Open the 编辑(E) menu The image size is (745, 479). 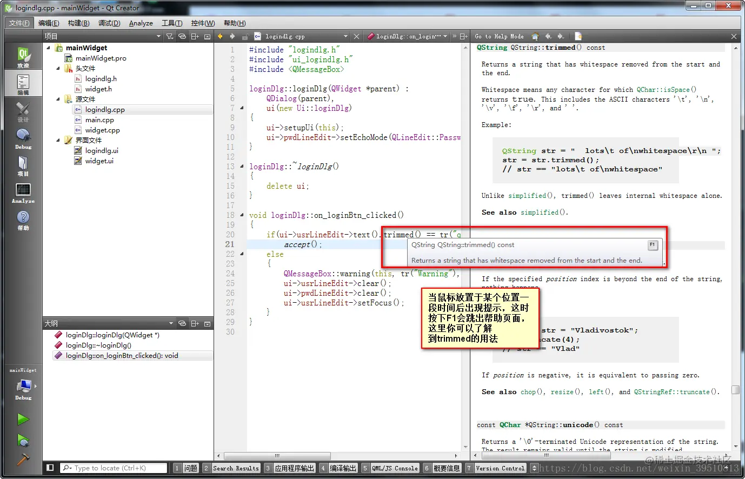click(49, 23)
